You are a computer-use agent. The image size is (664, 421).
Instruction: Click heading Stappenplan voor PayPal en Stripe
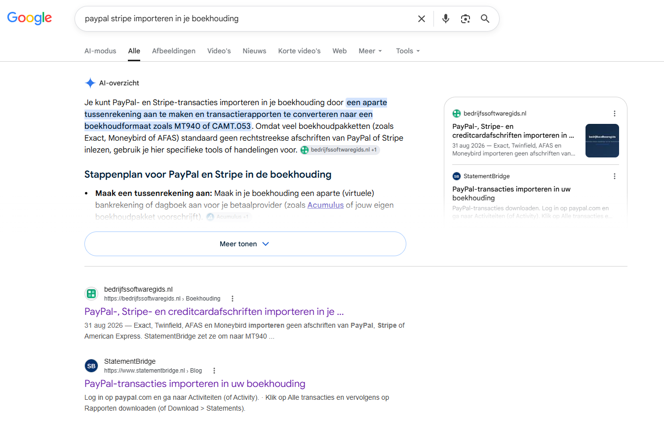208,174
